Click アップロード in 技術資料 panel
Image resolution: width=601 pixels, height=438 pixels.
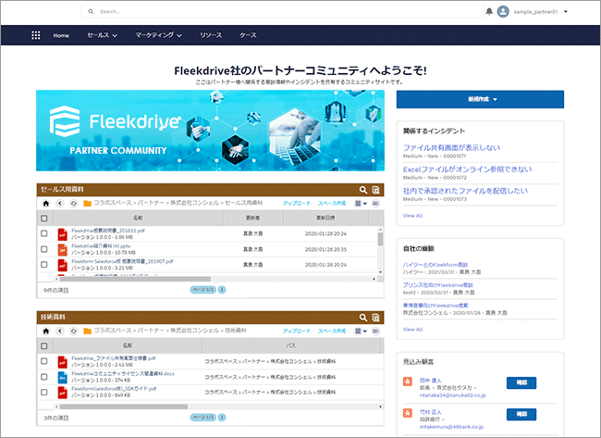tap(297, 331)
